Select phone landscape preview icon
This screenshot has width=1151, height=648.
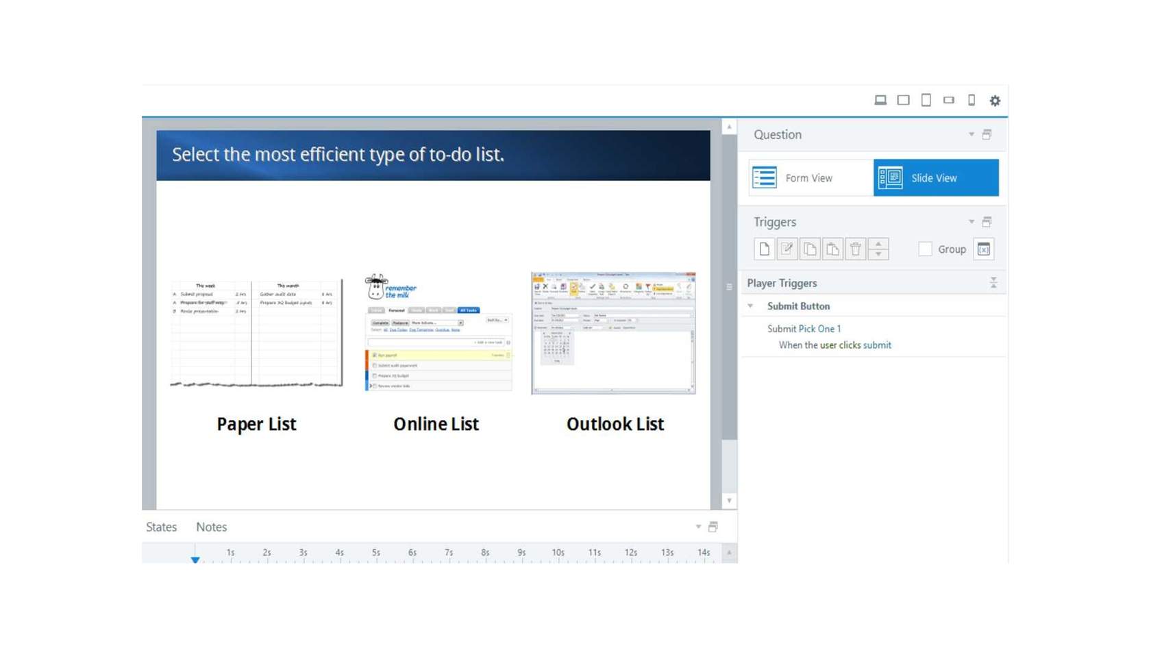coord(949,100)
